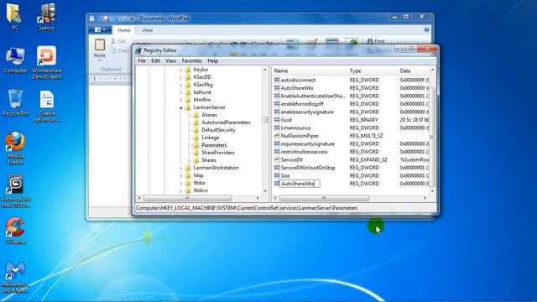Click the WordPad help icon
The height and width of the screenshot is (302, 537).
(x=426, y=30)
